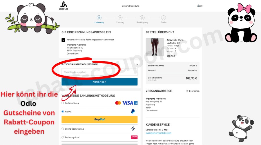Edit shipping address via Bearbeiten link
This screenshot has width=261, height=145.
pyautogui.click(x=193, y=91)
